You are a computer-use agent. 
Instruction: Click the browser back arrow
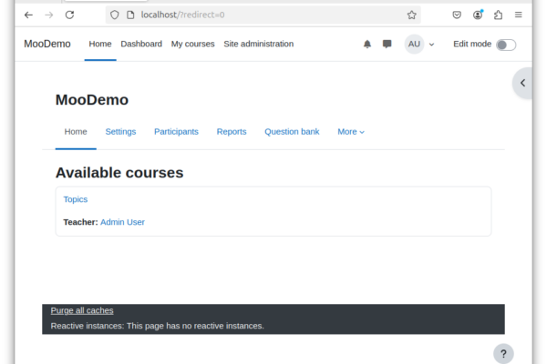[28, 15]
